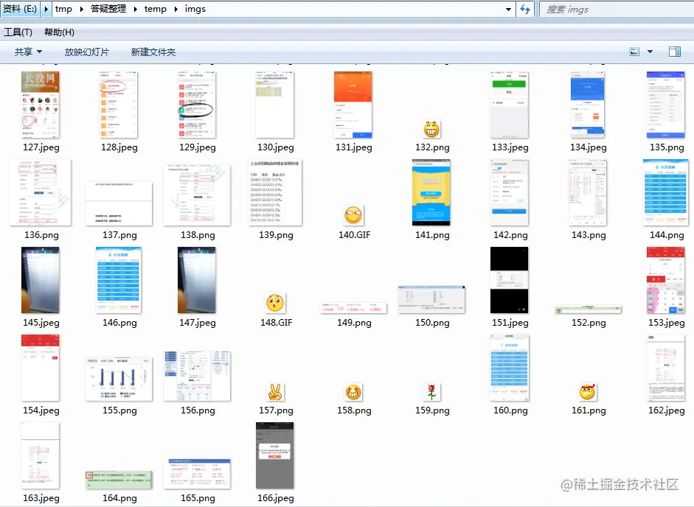Select the surprised face 148.GIF
Viewport: 694px width, 507px height.
275,303
